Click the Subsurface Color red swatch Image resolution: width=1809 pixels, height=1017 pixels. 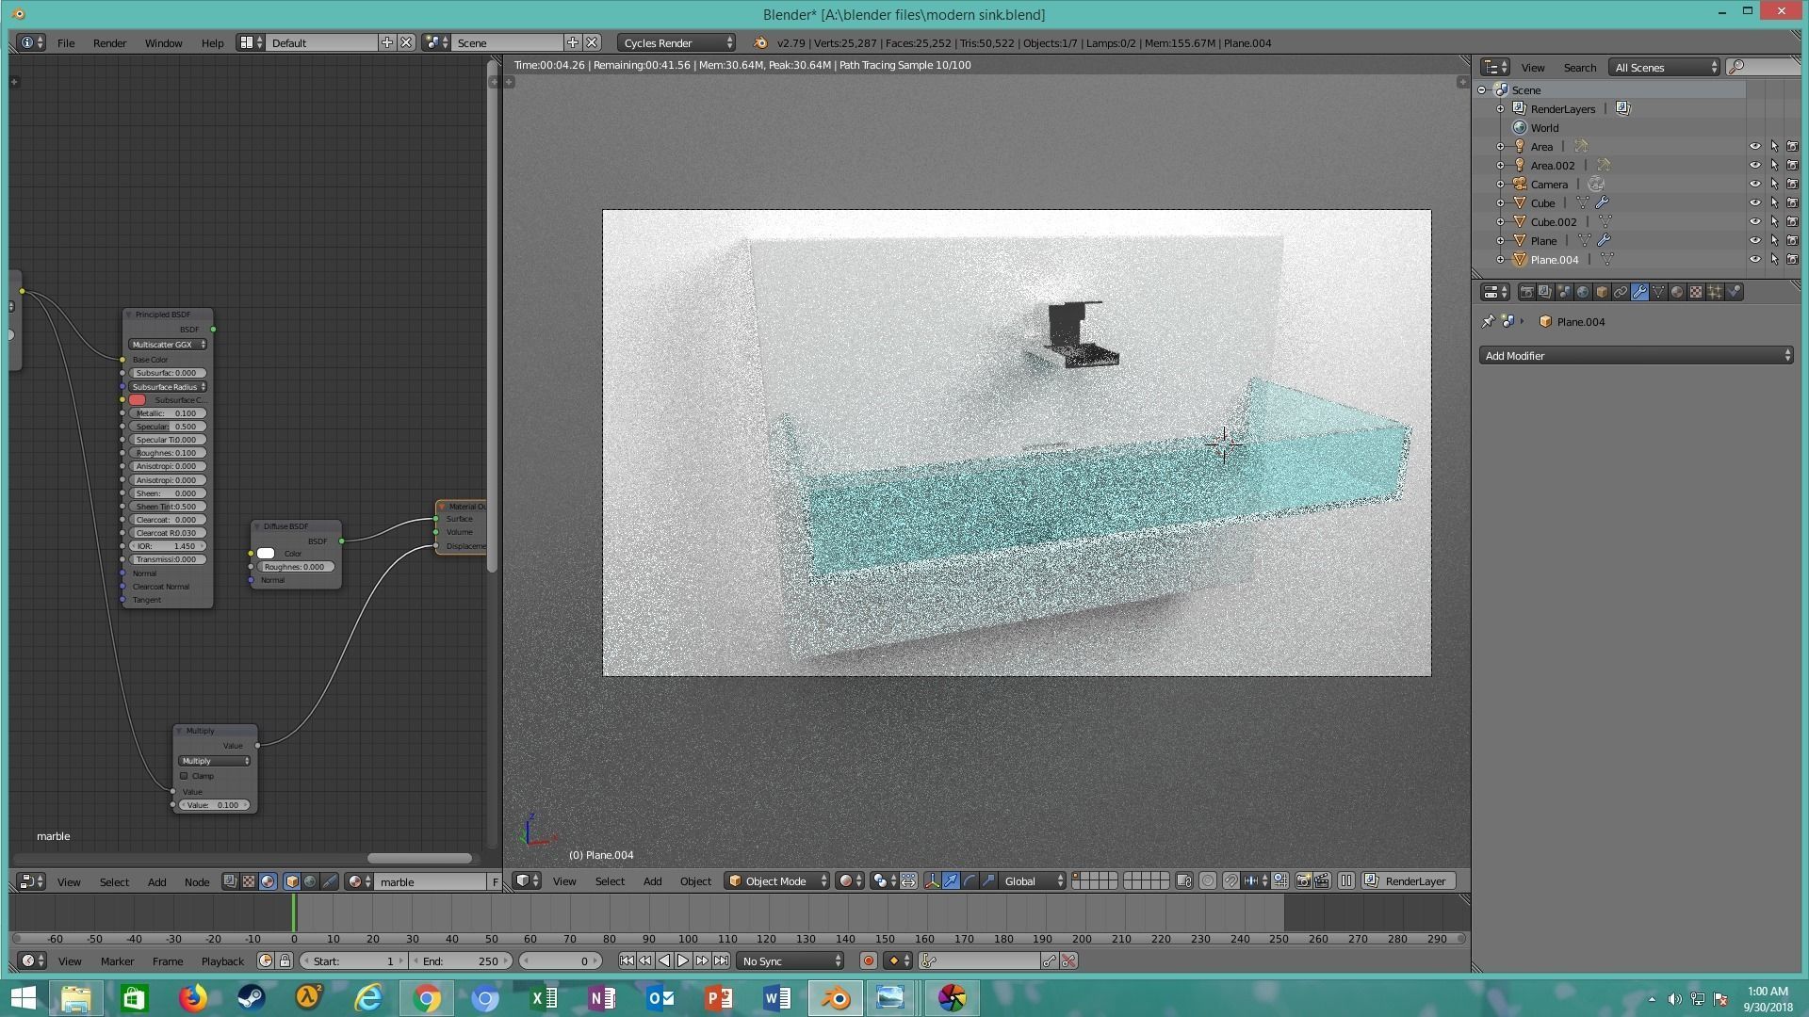(138, 399)
